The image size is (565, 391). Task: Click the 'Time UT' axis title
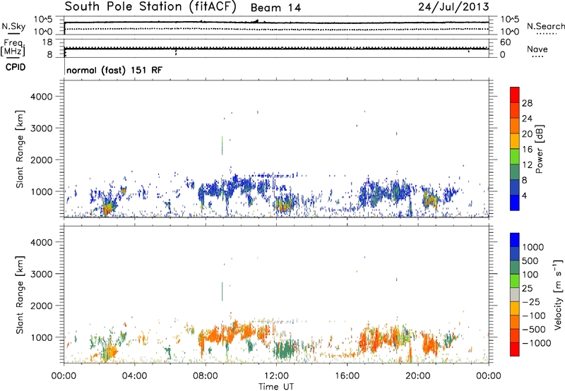pos(276,387)
